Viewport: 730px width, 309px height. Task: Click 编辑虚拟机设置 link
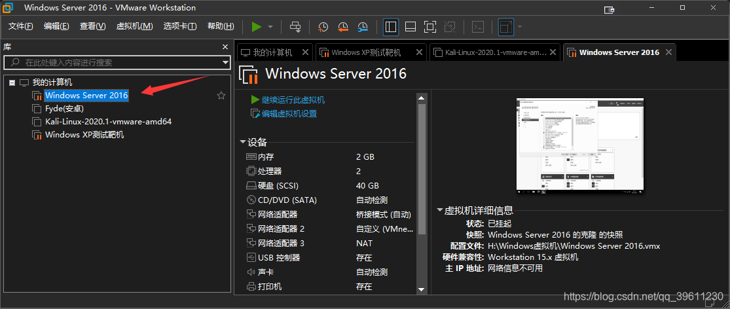click(x=289, y=113)
